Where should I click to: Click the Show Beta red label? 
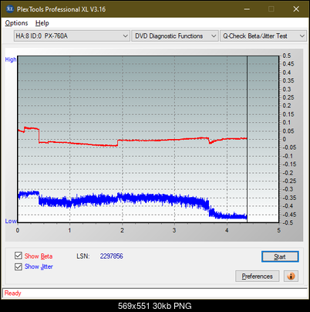point(39,256)
